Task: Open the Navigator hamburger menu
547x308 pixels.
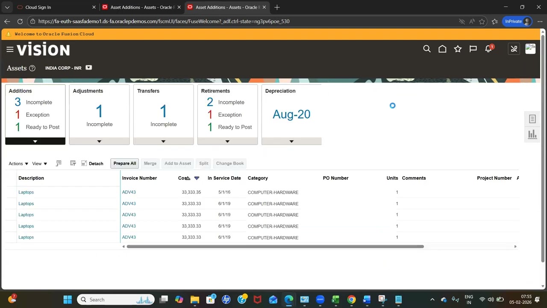Action: (x=10, y=50)
